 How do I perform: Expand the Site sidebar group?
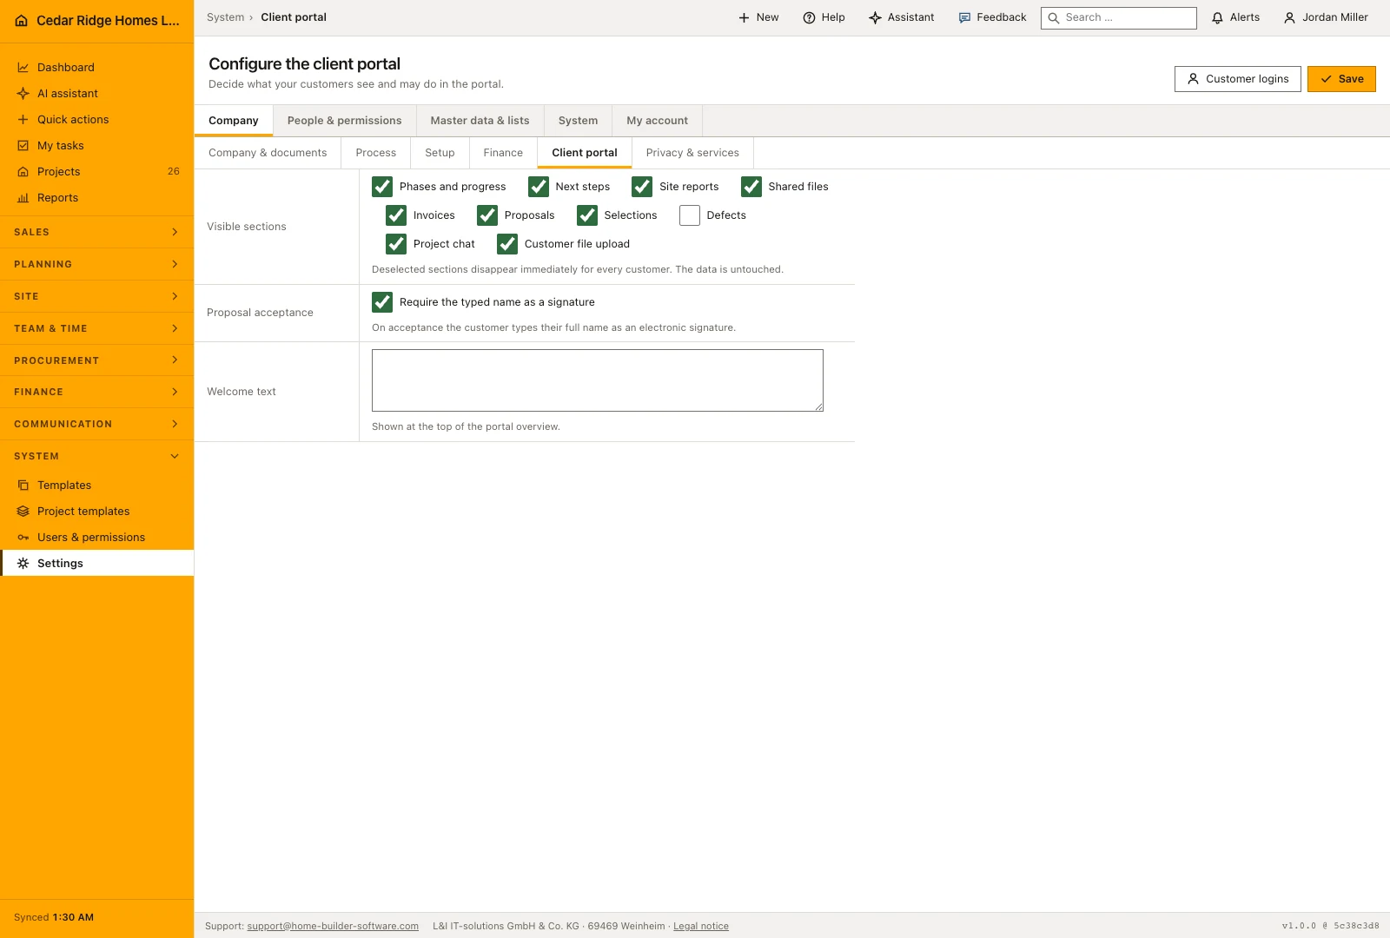(96, 296)
